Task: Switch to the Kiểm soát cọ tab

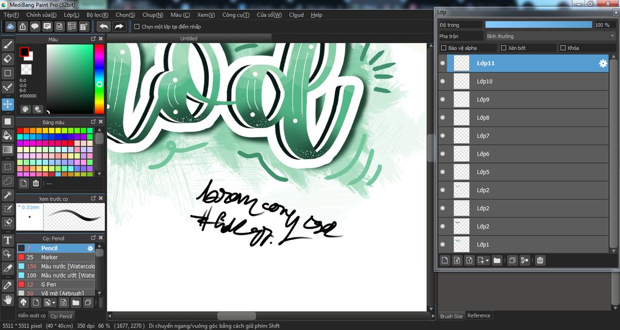Action: 31,315
